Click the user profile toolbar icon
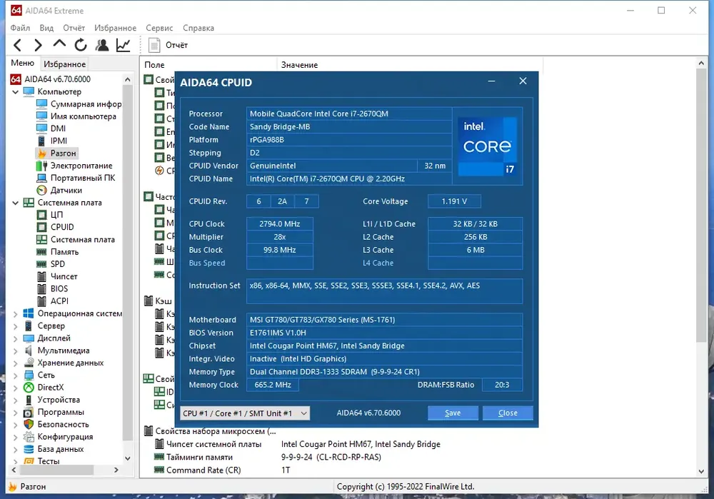714x499 pixels. [102, 45]
